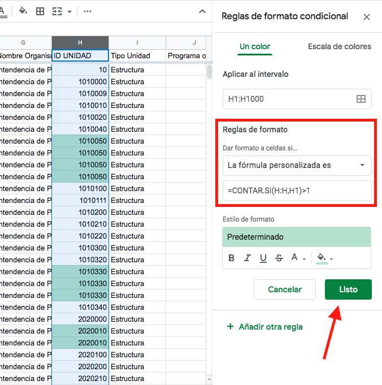Image resolution: width=382 pixels, height=385 pixels.
Task: Select column H header
Action: pyautogui.click(x=80, y=42)
